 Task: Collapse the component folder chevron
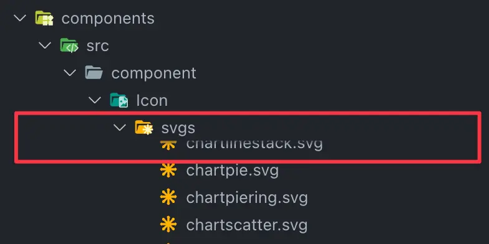click(70, 73)
